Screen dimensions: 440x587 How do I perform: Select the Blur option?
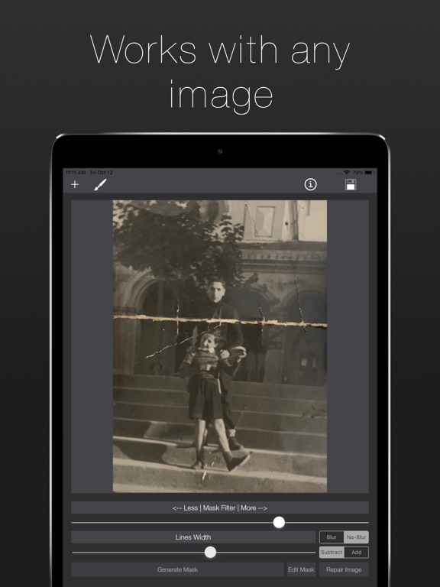332,537
